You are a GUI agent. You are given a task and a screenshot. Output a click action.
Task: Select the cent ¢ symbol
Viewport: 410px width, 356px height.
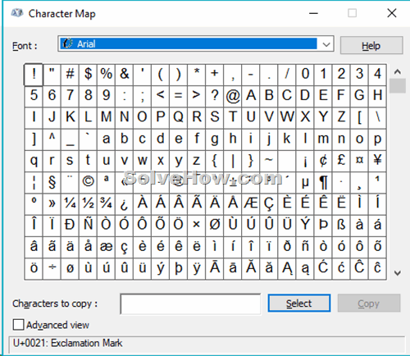point(323,161)
